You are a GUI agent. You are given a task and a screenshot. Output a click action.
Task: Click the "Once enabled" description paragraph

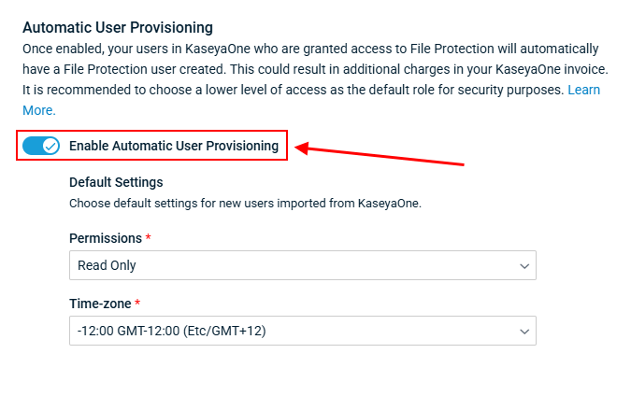[308, 49]
